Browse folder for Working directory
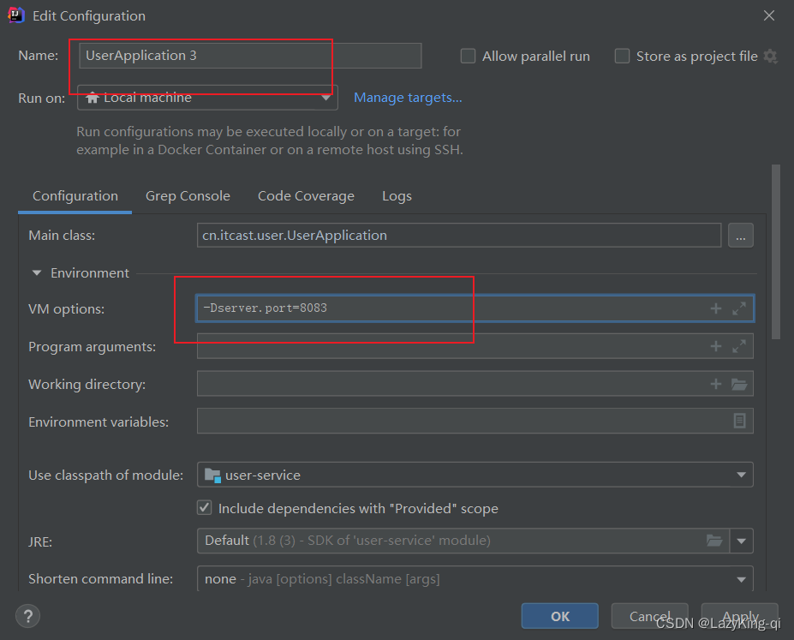 point(739,384)
